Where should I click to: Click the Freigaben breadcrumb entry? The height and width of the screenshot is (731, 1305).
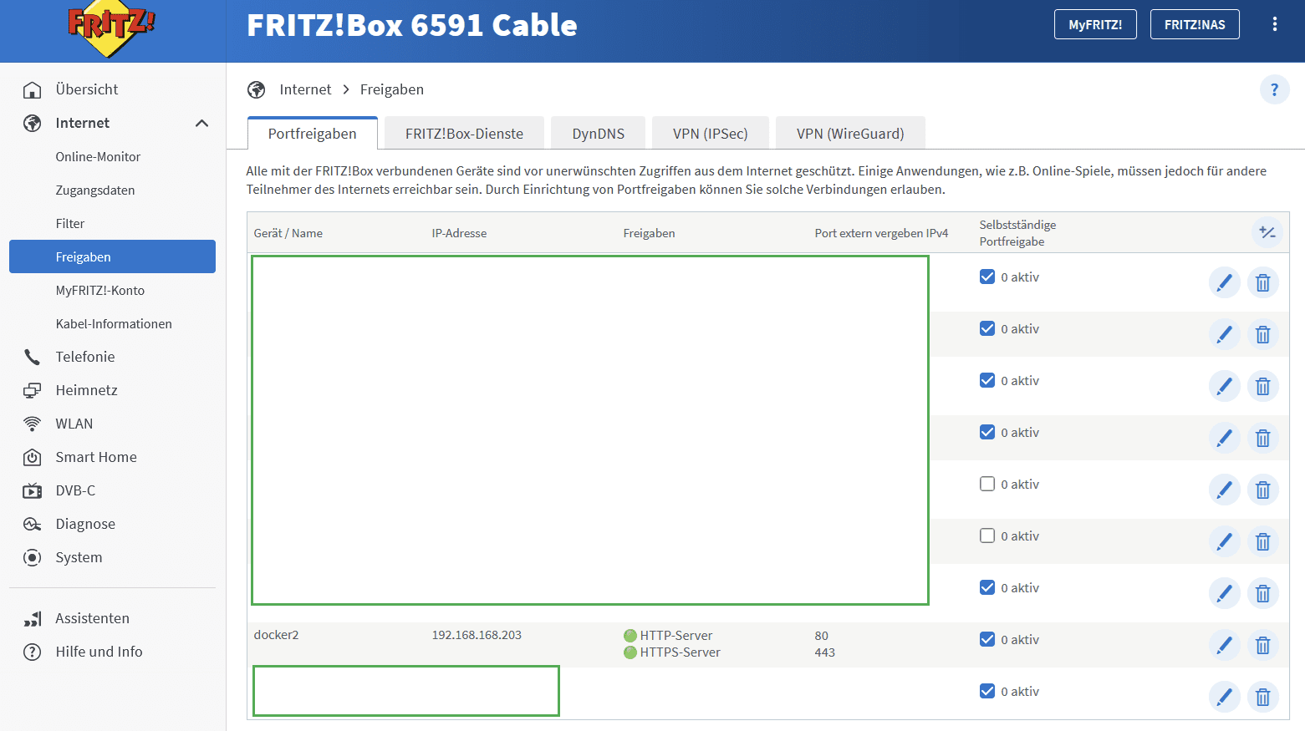tap(392, 89)
